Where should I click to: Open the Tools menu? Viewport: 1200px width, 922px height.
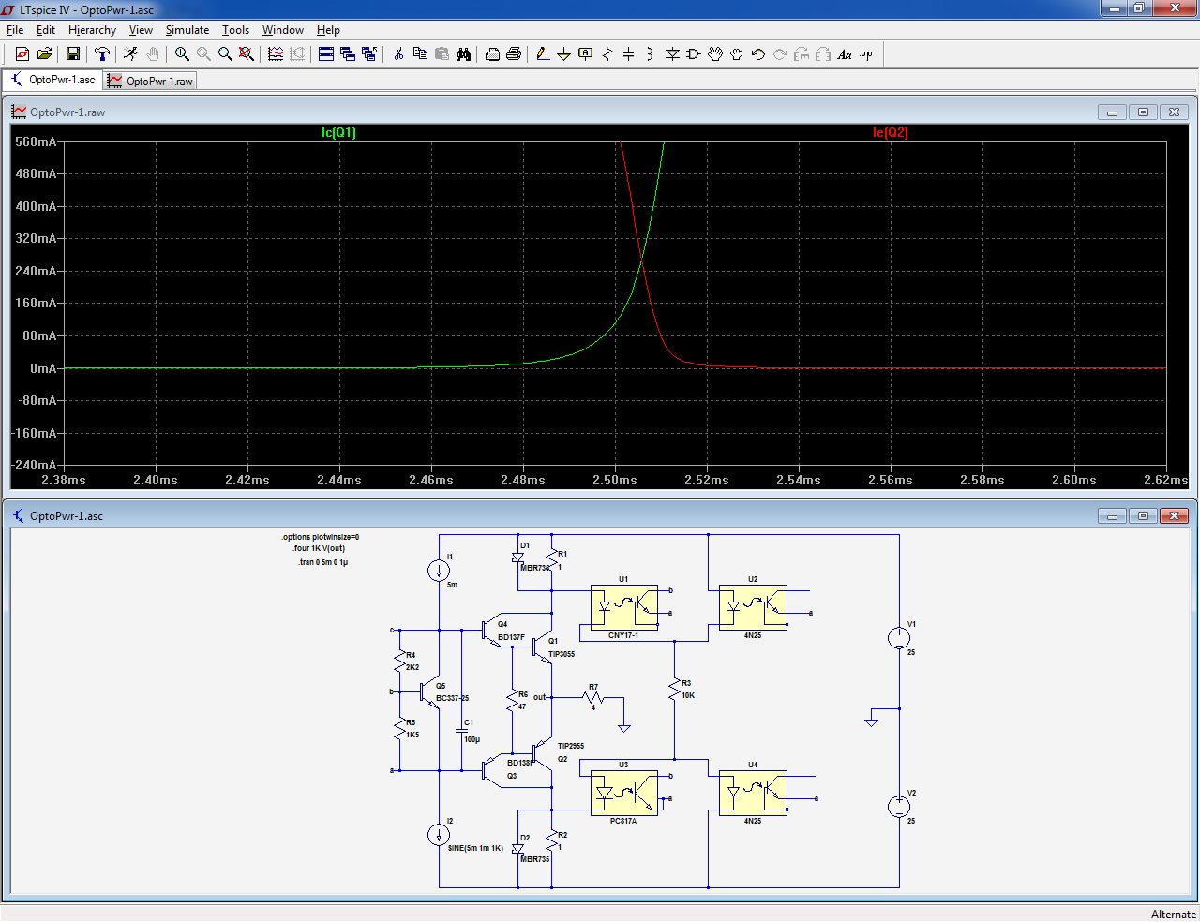click(235, 30)
